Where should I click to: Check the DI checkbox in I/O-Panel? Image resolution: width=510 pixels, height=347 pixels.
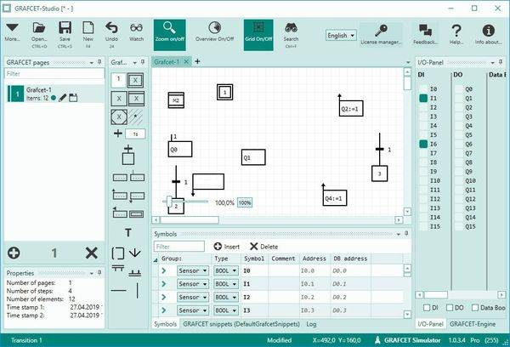pos(427,308)
